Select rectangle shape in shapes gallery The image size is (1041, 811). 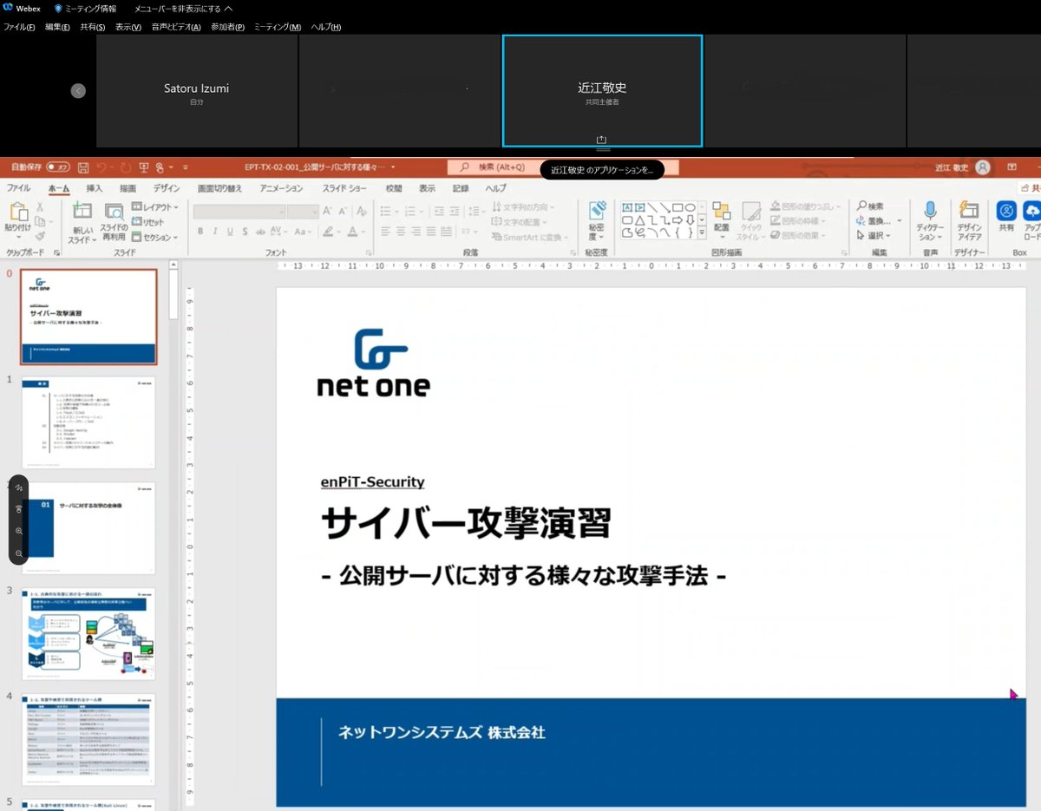tap(678, 208)
